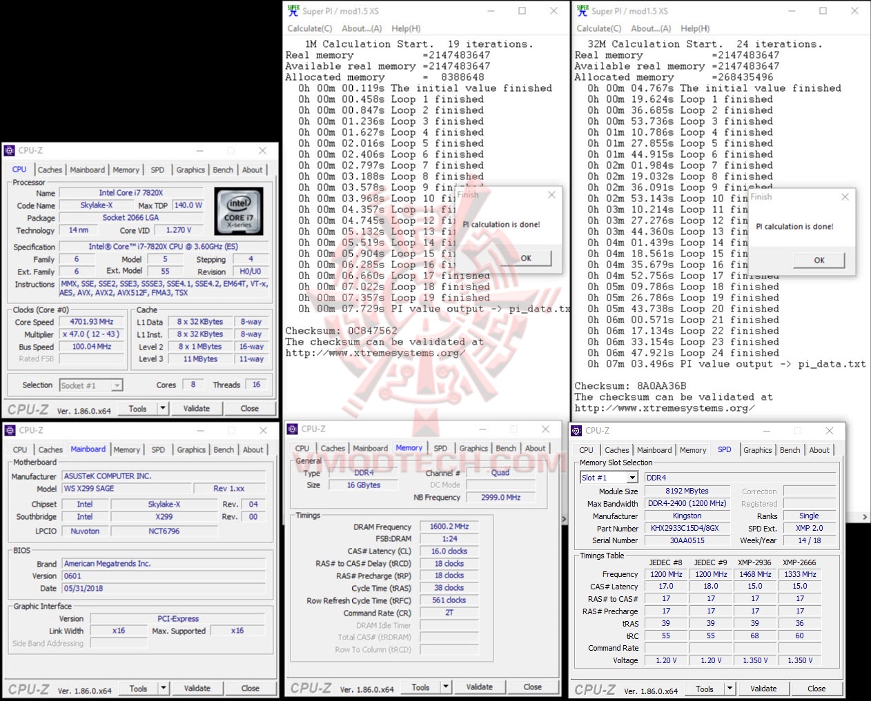
Task: Select CPU tab in Memory window
Action: (x=302, y=448)
